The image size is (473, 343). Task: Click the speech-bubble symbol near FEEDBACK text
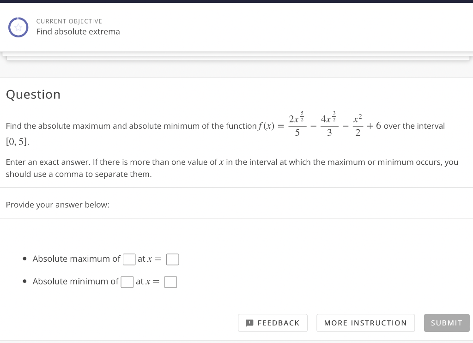click(250, 323)
